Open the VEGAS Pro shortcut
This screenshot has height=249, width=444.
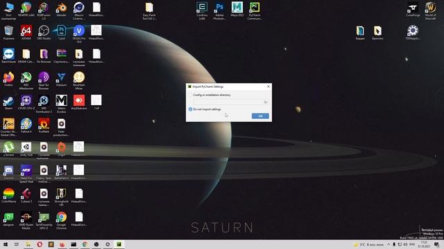(x=78, y=34)
